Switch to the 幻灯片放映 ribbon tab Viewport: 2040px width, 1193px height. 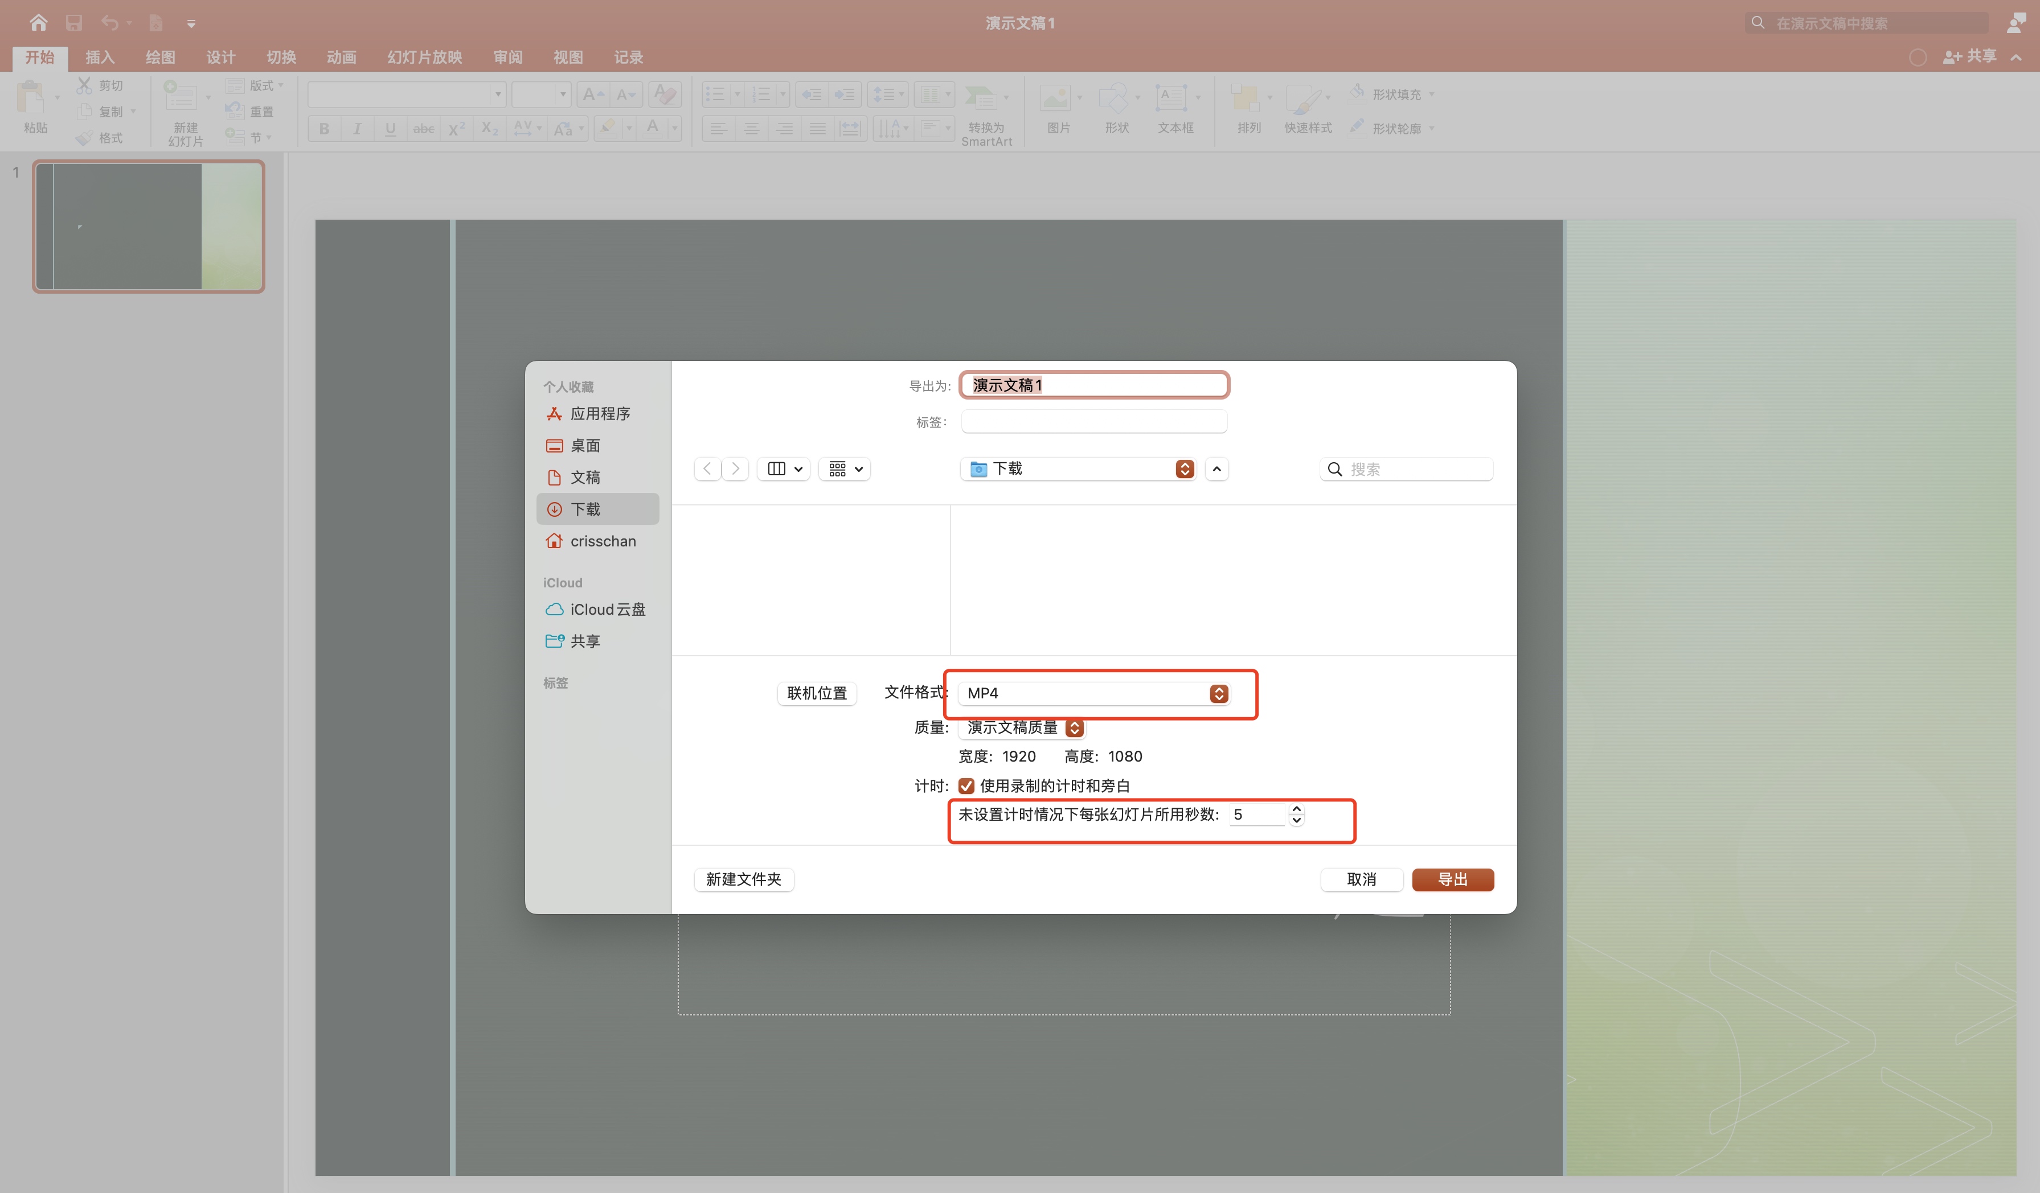(424, 57)
